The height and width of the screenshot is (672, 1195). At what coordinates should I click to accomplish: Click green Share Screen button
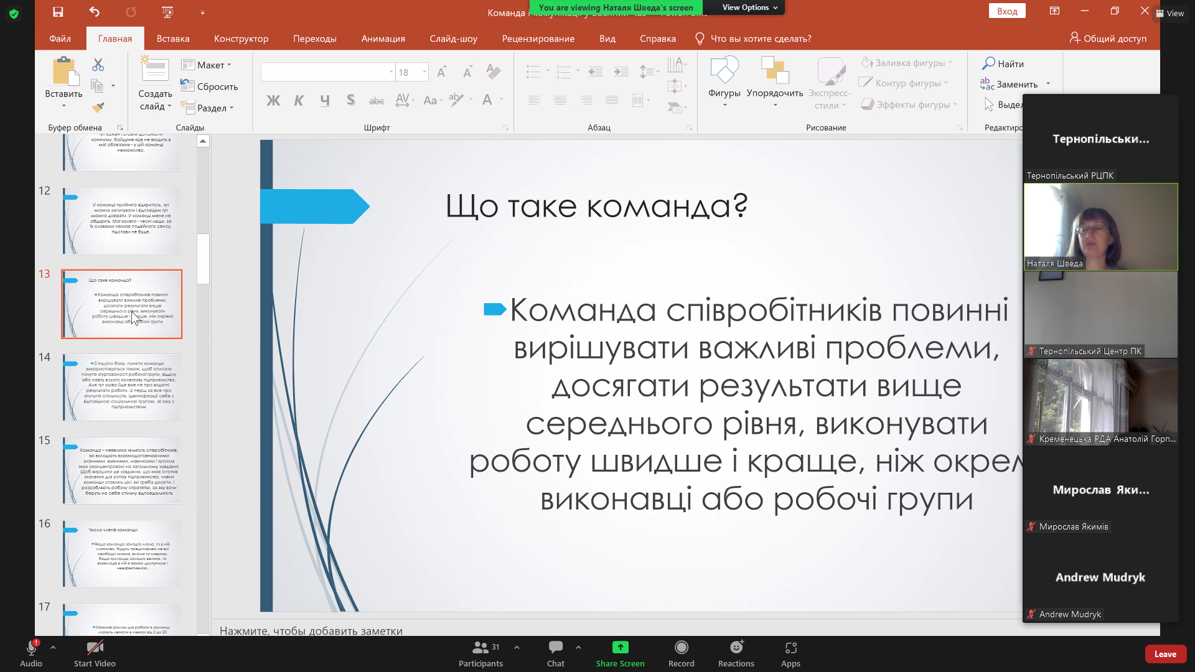[621, 654]
